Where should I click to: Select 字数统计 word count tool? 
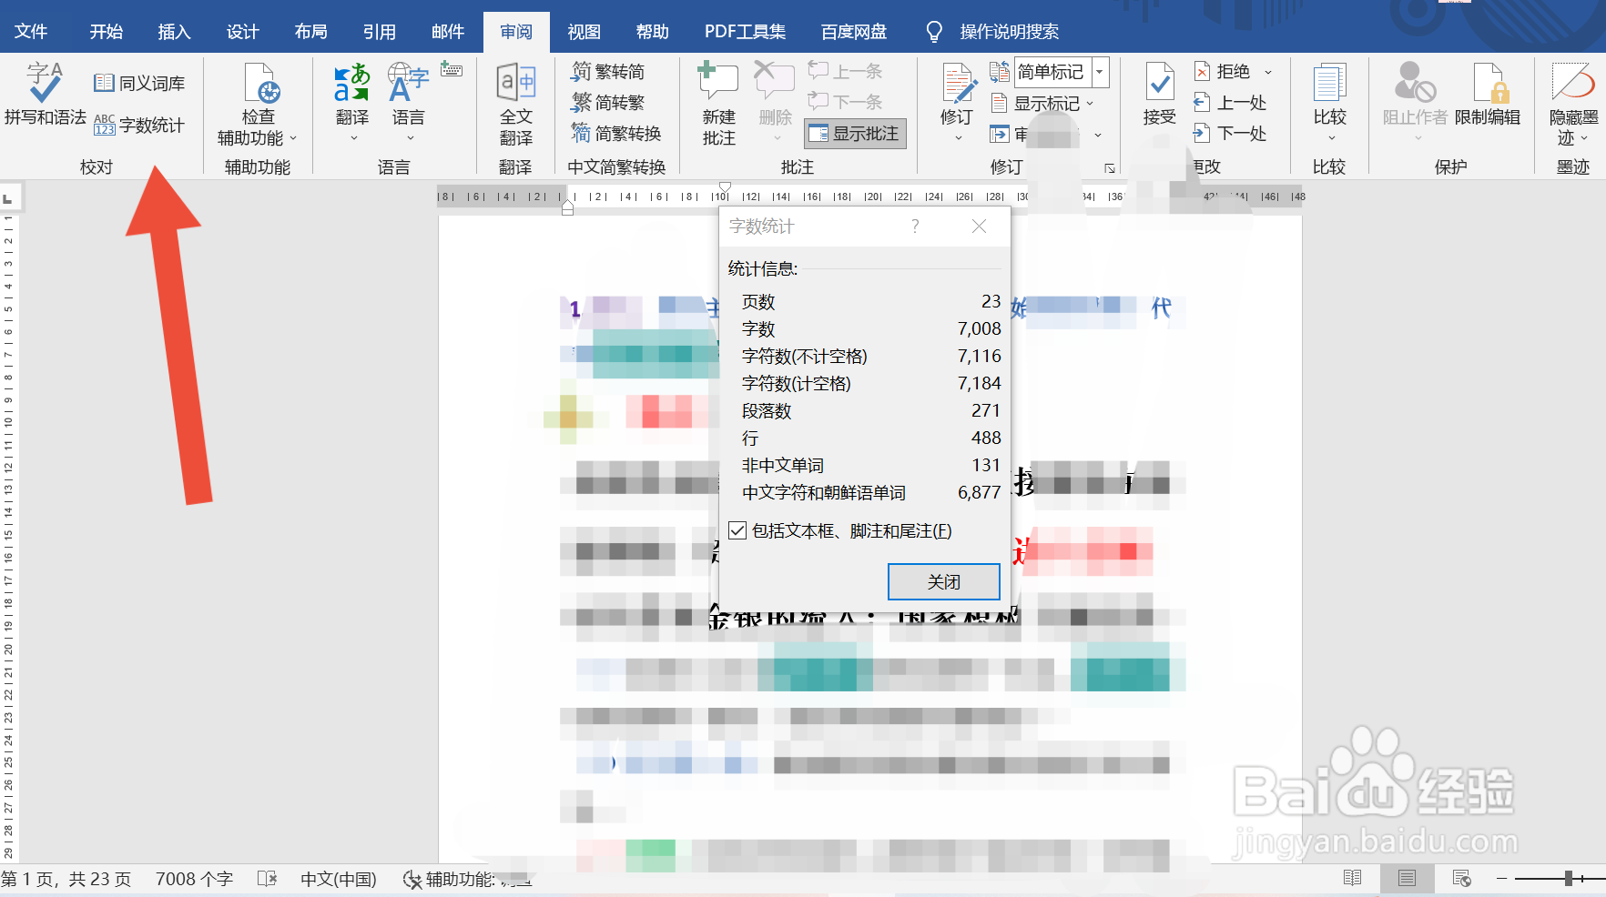tap(138, 125)
